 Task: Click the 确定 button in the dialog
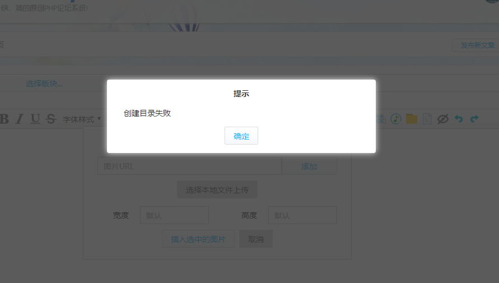click(241, 136)
